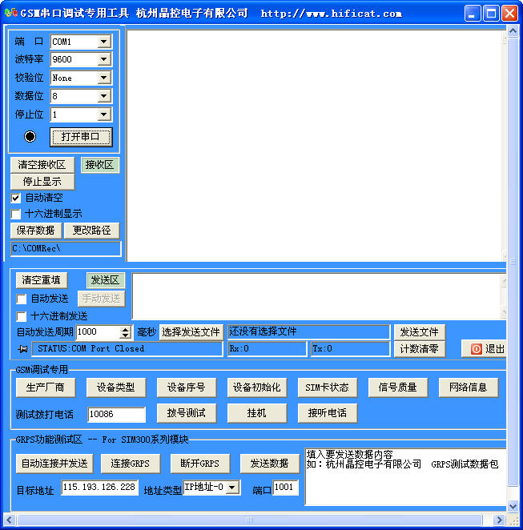This screenshot has width=523, height=530.
Task: Click 选择发送文件 button
Action: point(191,332)
